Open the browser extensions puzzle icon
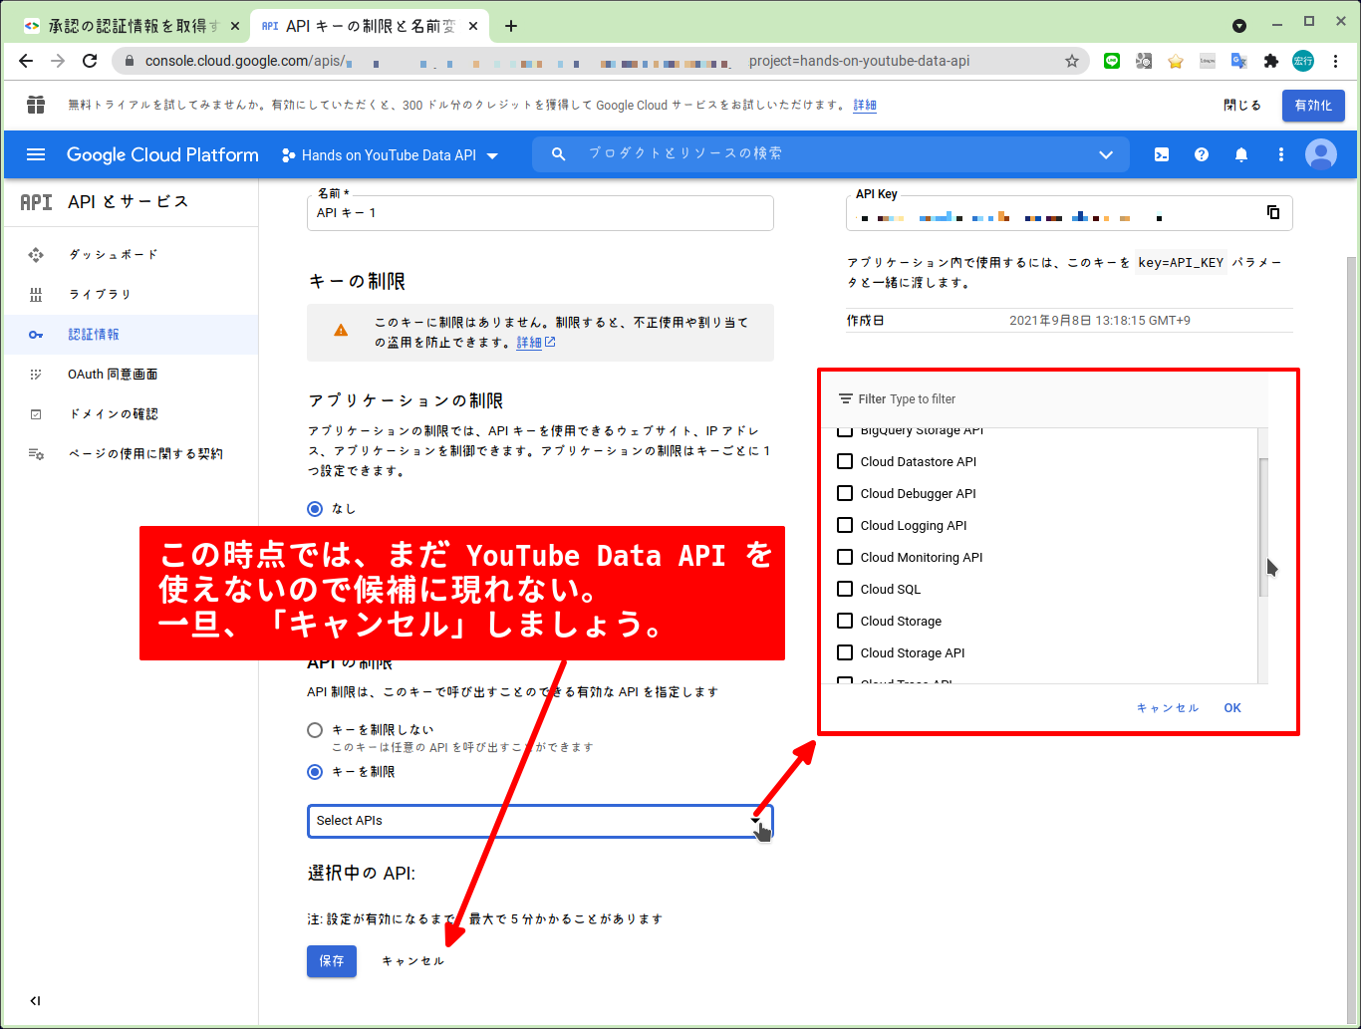Screen dimensions: 1361x1029 coord(1271,61)
